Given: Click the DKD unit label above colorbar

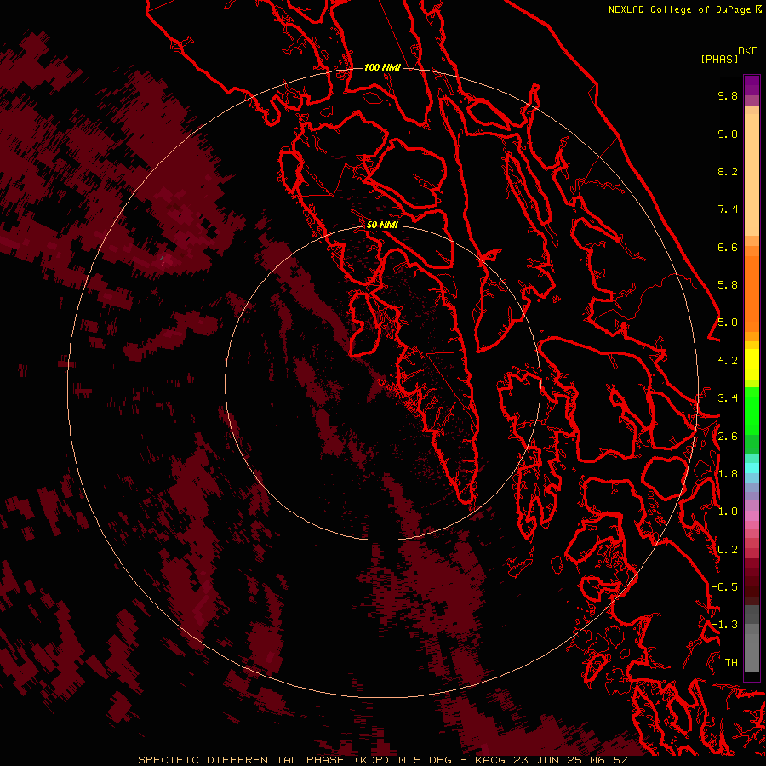Looking at the screenshot, I should point(748,51).
